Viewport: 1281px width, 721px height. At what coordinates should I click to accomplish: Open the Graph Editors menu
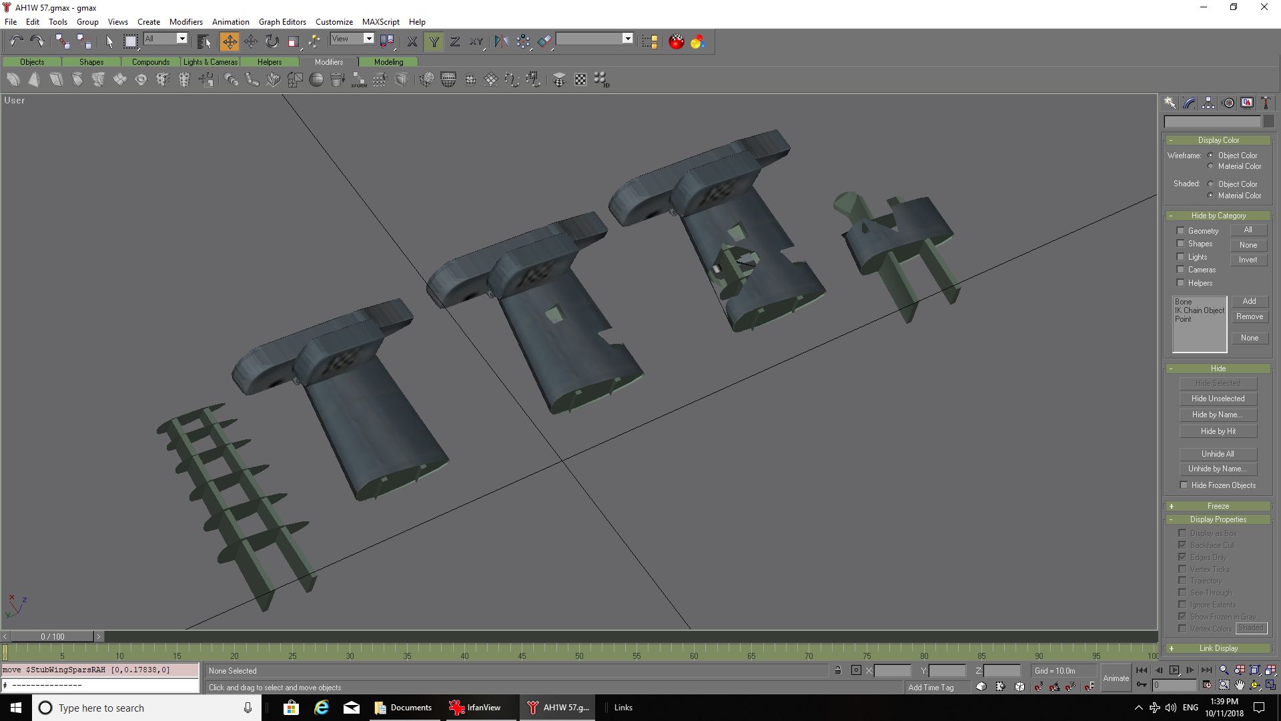(x=282, y=21)
